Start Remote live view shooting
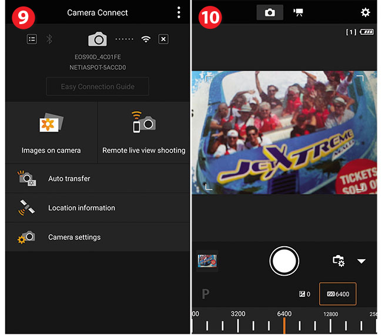 click(144, 133)
